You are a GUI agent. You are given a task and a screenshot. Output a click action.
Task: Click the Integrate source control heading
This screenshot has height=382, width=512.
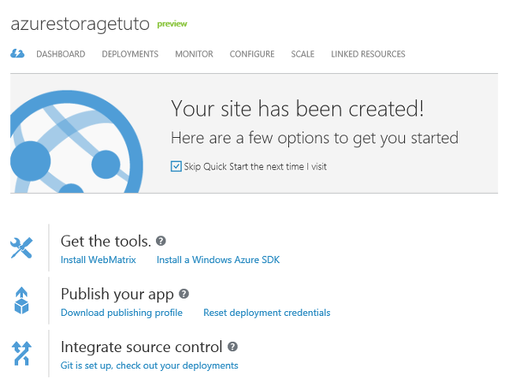(x=141, y=347)
